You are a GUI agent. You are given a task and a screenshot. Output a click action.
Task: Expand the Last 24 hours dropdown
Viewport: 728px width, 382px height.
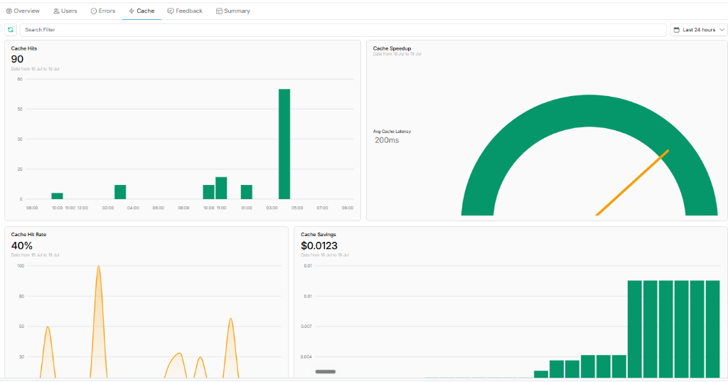[698, 30]
